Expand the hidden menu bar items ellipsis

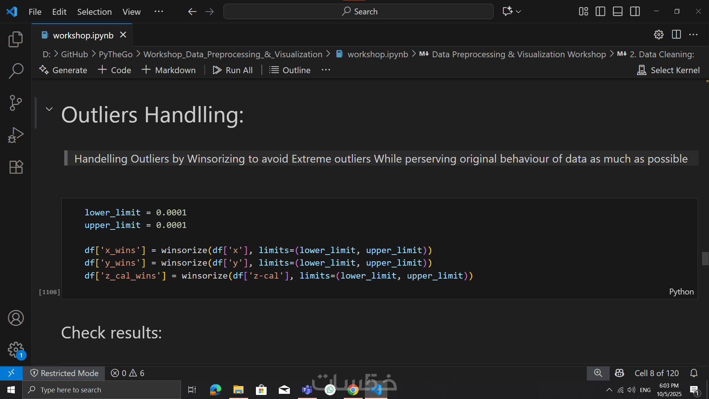[x=159, y=11]
